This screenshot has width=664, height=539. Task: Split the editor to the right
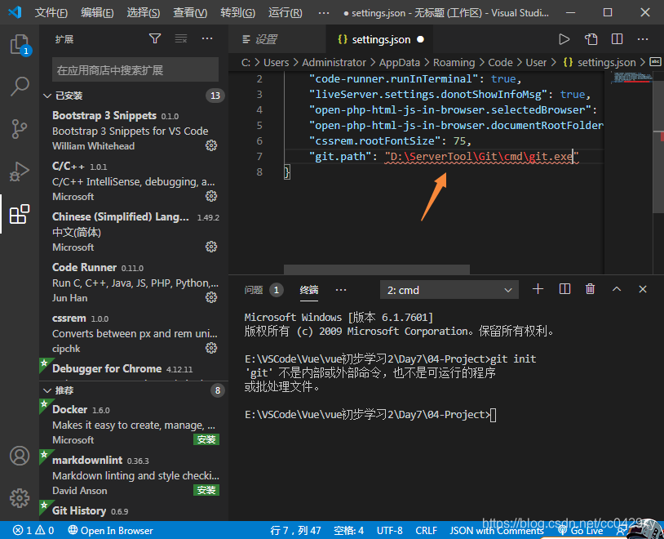tap(617, 39)
